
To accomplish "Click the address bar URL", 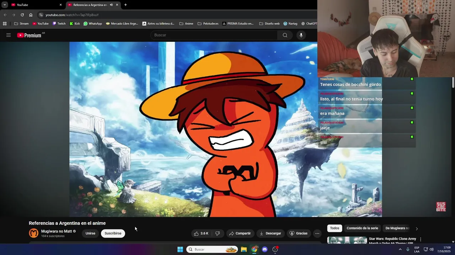I will pyautogui.click(x=72, y=15).
